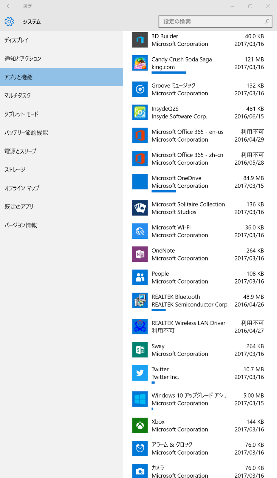The height and width of the screenshot is (478, 277).
Task: Click InsydeQ2S's 2016/06/15 install date
Action: click(249, 117)
